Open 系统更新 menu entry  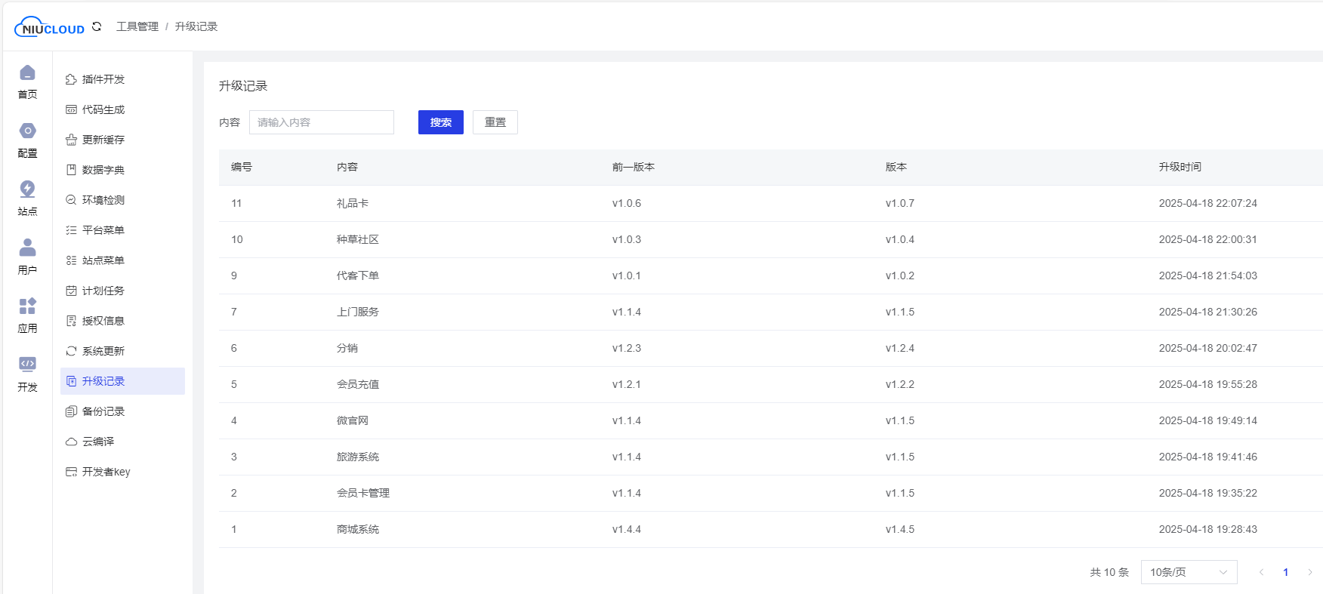point(103,351)
